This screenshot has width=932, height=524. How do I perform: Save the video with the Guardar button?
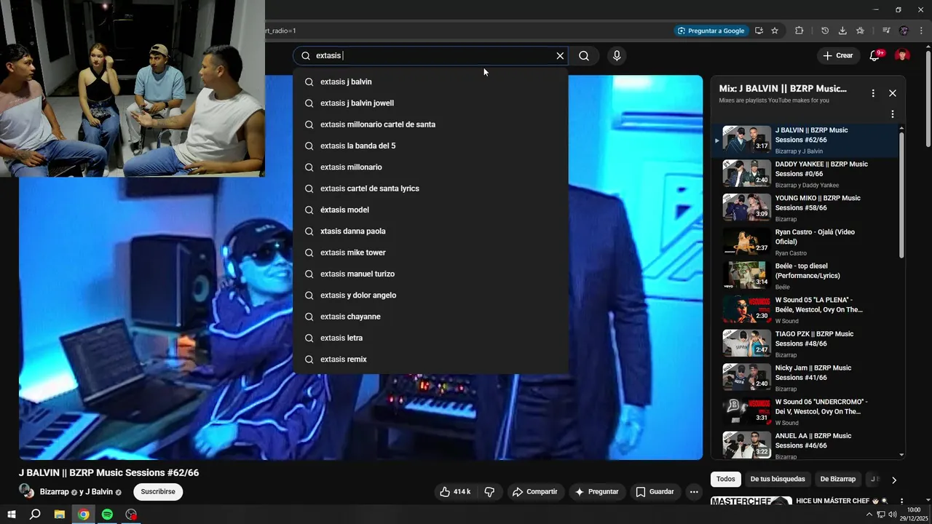[x=655, y=492]
